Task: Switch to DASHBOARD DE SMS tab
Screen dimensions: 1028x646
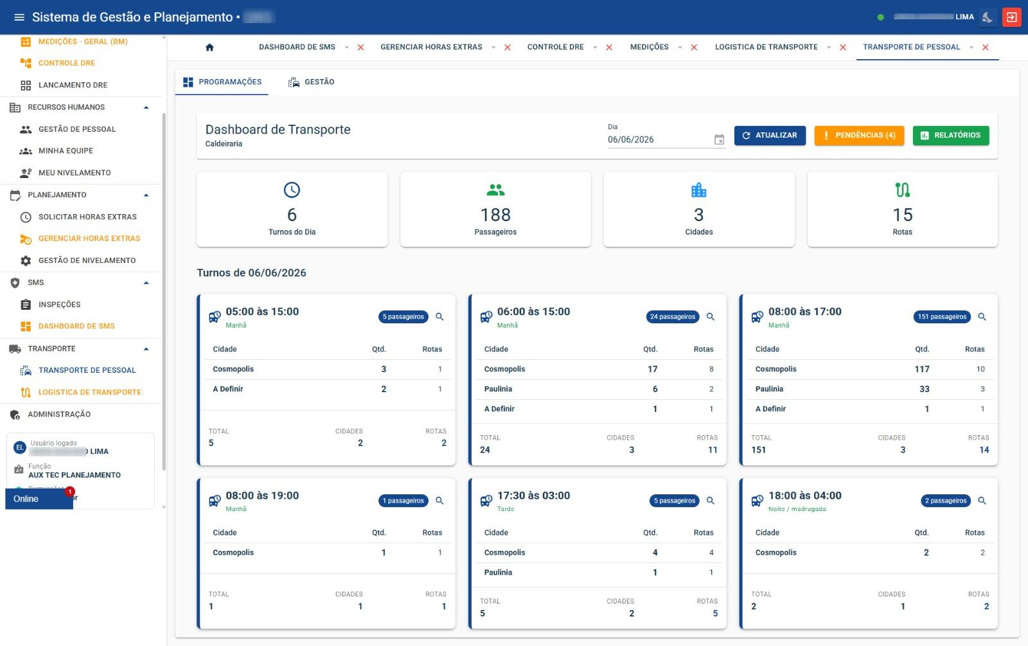Action: (x=297, y=47)
